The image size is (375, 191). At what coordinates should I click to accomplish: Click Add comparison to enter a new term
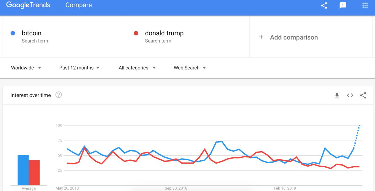(294, 37)
